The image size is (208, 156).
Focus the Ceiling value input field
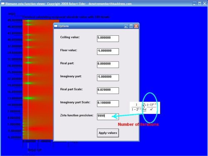click(108, 39)
